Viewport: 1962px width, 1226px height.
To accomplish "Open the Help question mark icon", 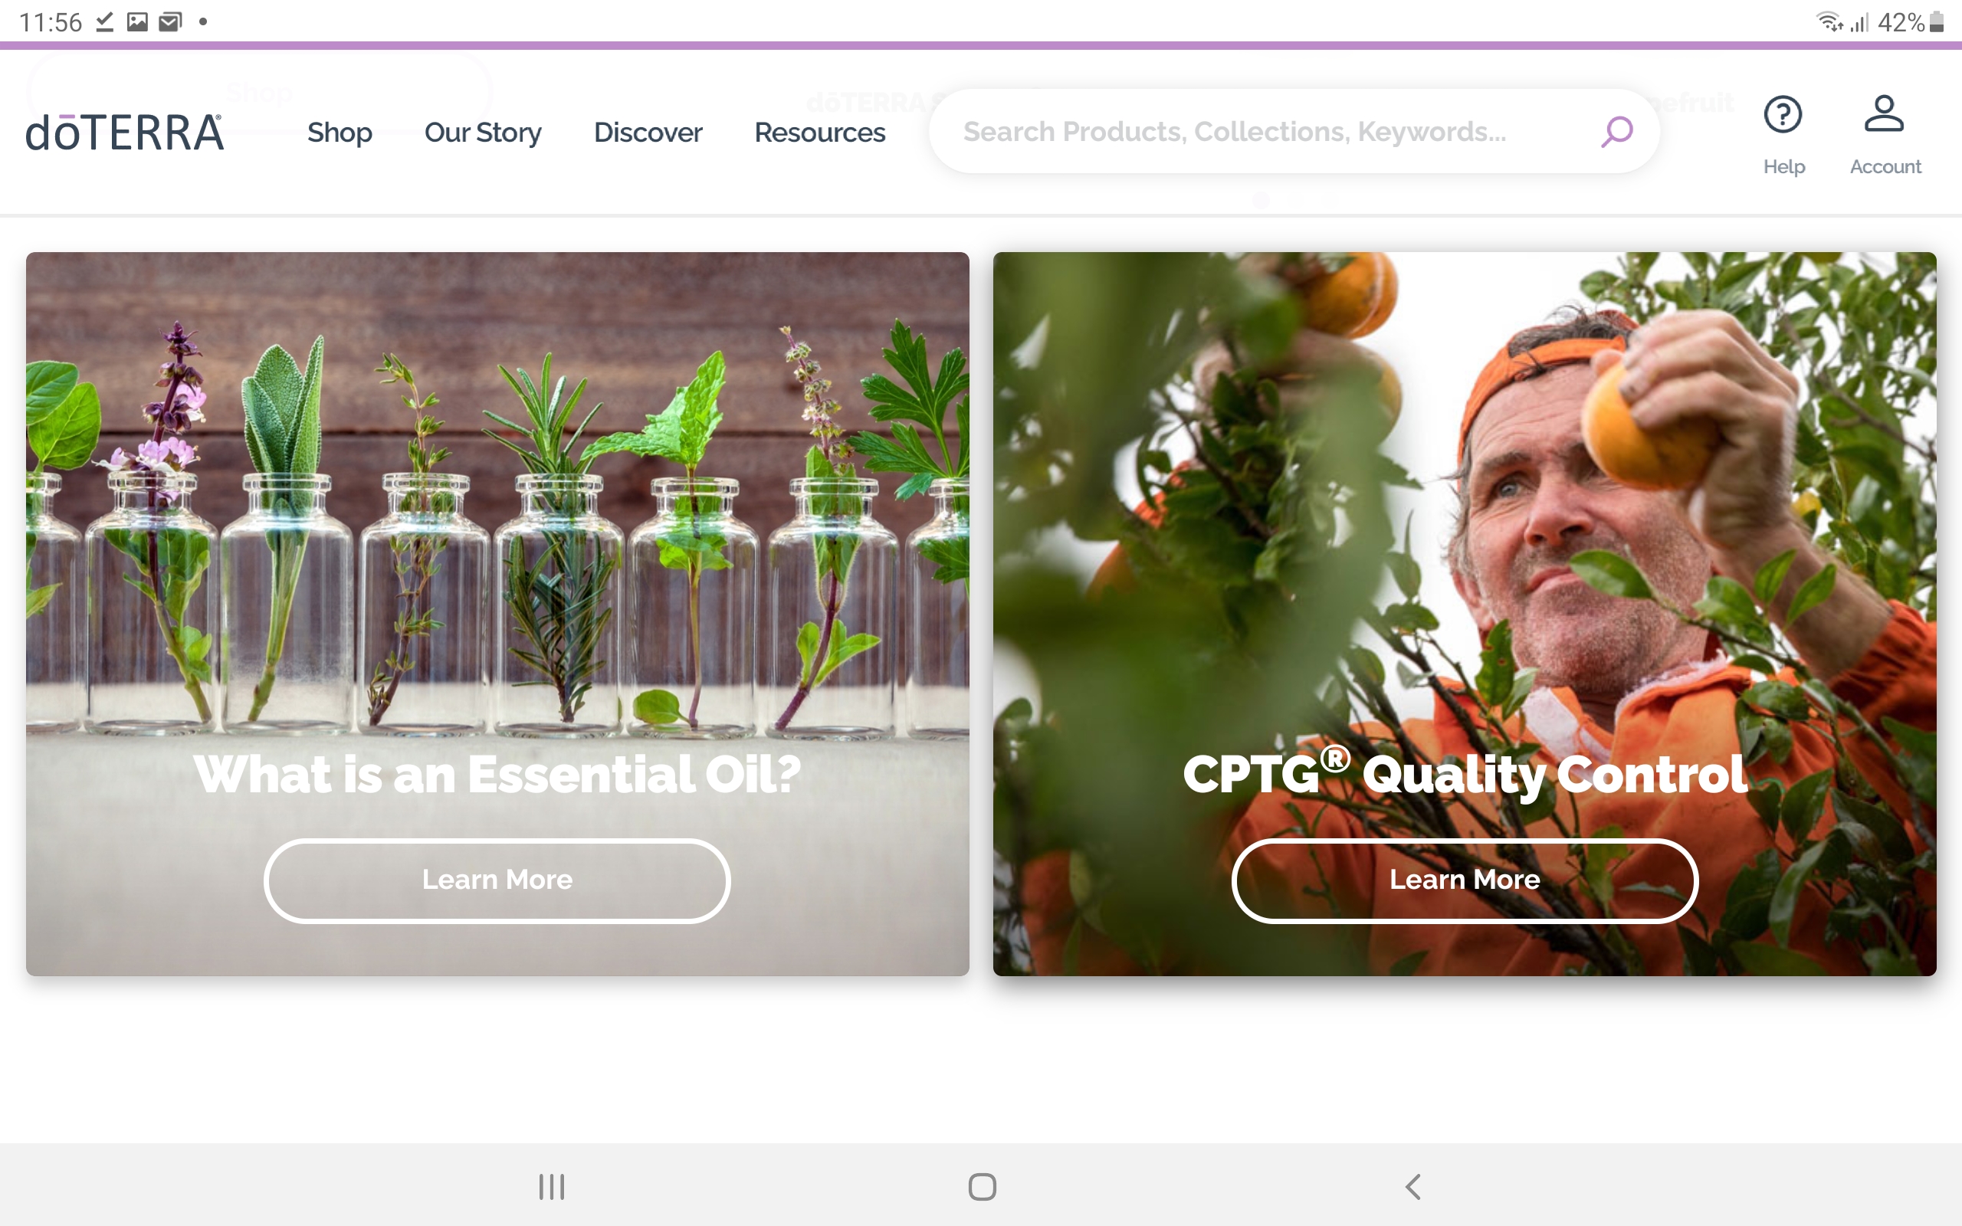I will [x=1783, y=113].
